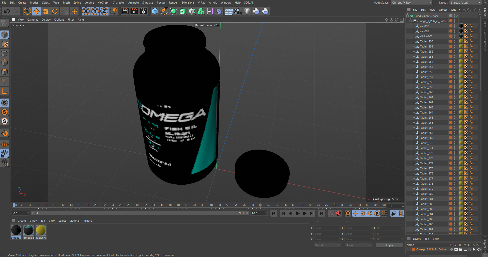Switch to Texture mode checkerboard icon

tap(5, 44)
